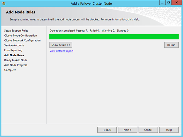Click the green completed progress bar
This screenshot has height=137, width=183.
point(114,37)
